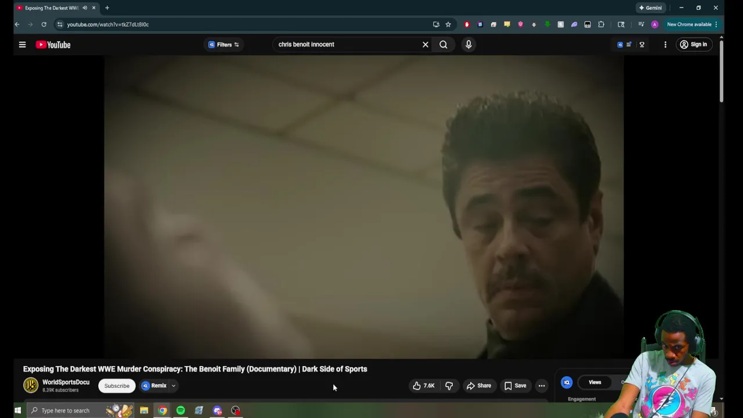The height and width of the screenshot is (418, 743).
Task: Open the side search icon in Chrome toolbar
Action: [621, 24]
